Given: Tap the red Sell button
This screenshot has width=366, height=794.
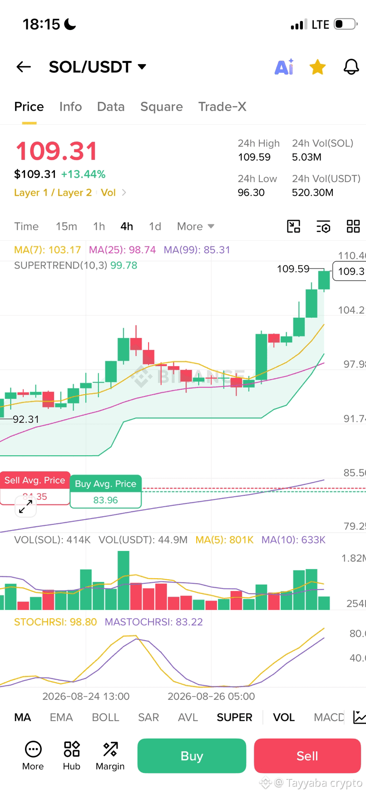Looking at the screenshot, I should click(x=307, y=756).
